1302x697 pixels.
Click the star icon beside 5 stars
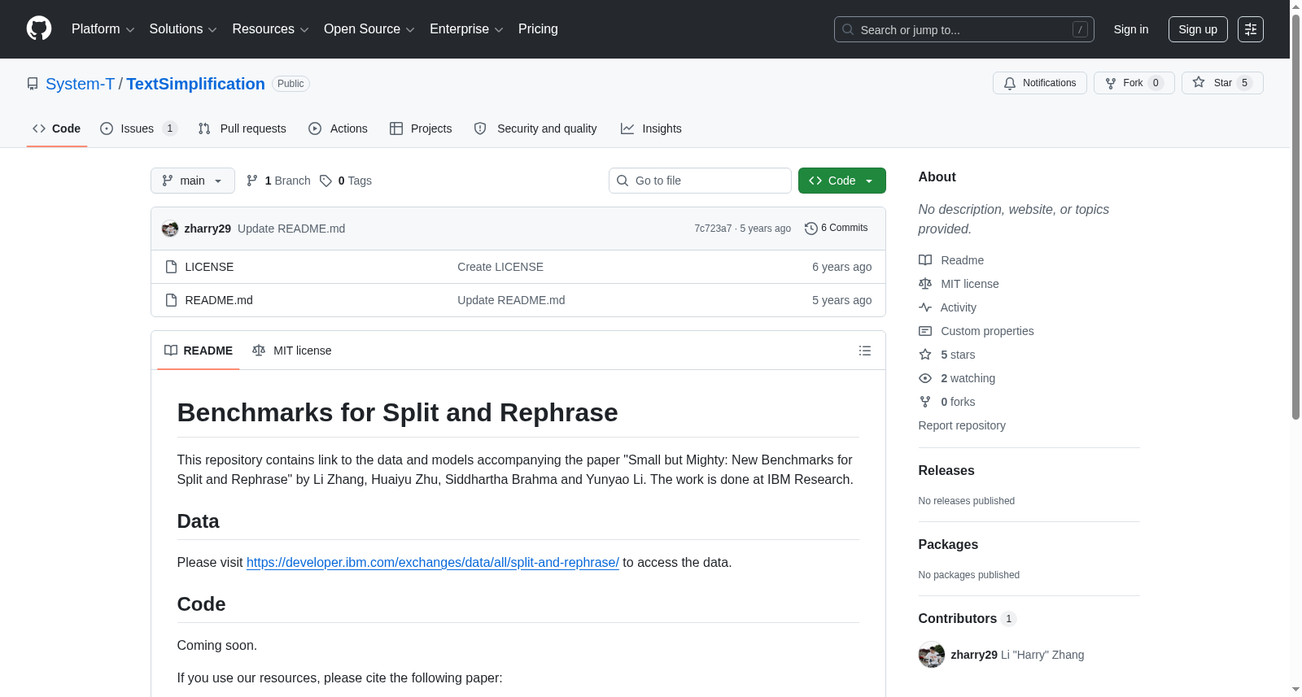(x=925, y=355)
